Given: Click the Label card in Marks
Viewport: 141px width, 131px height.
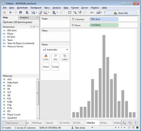Looking at the screenshot, I should (65, 57).
